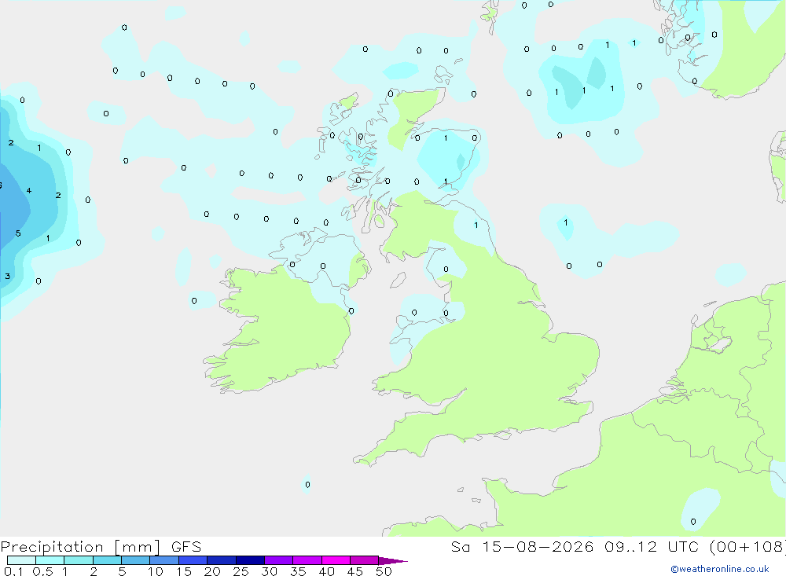Click the 35–40 mm violet legend swatch
Image resolution: width=786 pixels, height=576 pixels.
click(x=307, y=560)
